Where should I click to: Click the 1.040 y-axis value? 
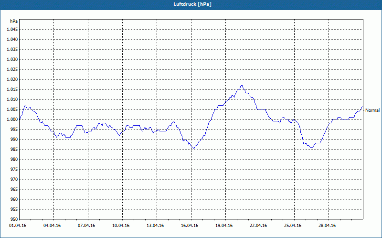(12, 40)
